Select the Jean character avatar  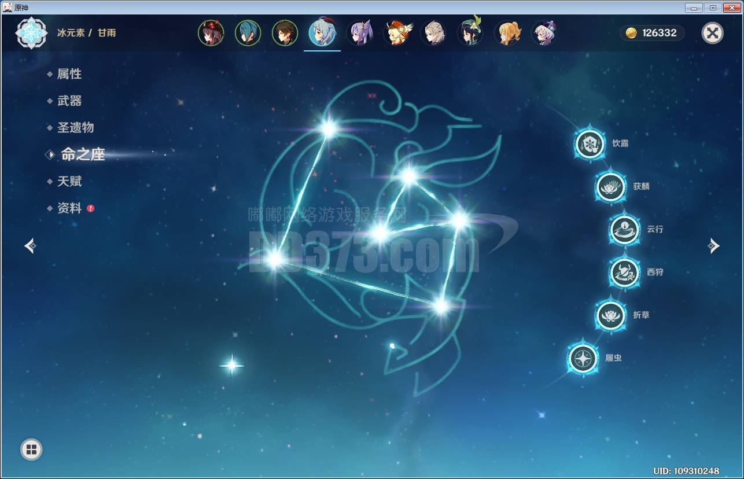pos(507,33)
